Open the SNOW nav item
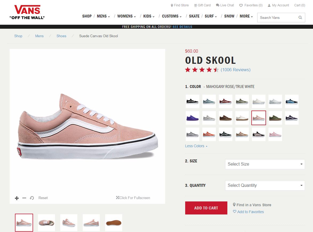Viewport: 313px width, 232px height. tap(229, 16)
